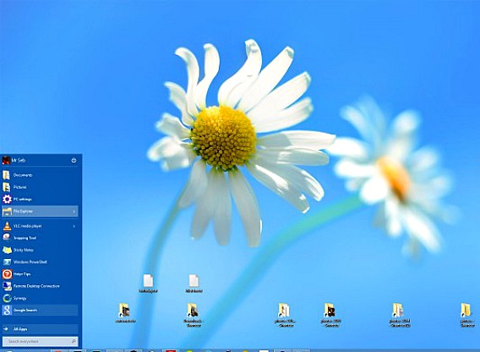The image size is (480, 352).
Task: Open Help+Tips
Action: [x=40, y=274]
